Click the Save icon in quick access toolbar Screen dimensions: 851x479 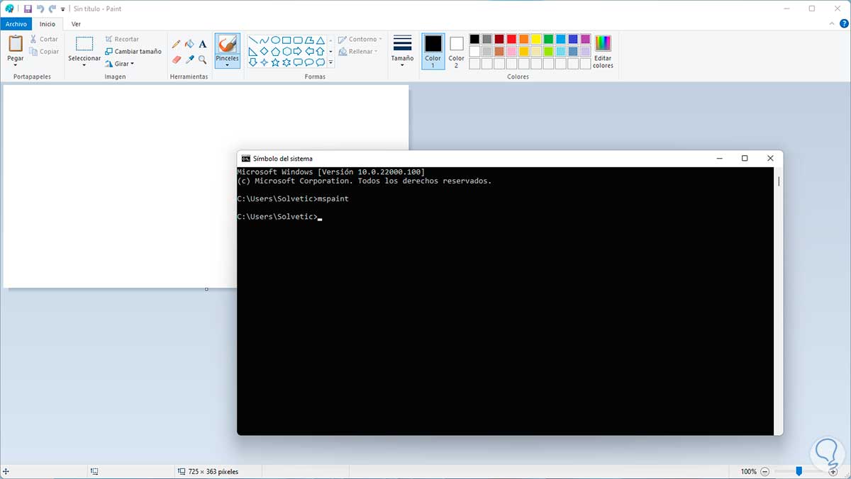click(x=28, y=9)
